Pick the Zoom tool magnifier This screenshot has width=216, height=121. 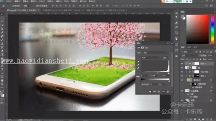click(2, 84)
